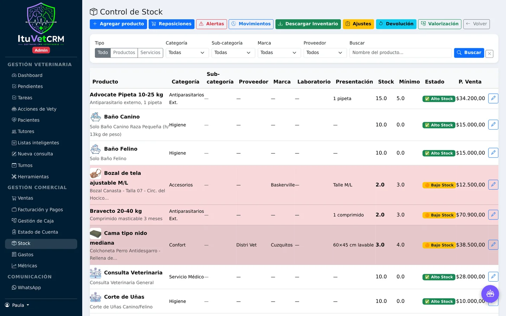
Task: Click the blue Buscar button
Action: 469,53
